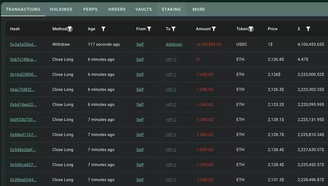Open the Orders tab
328x186 pixels.
(117, 9)
